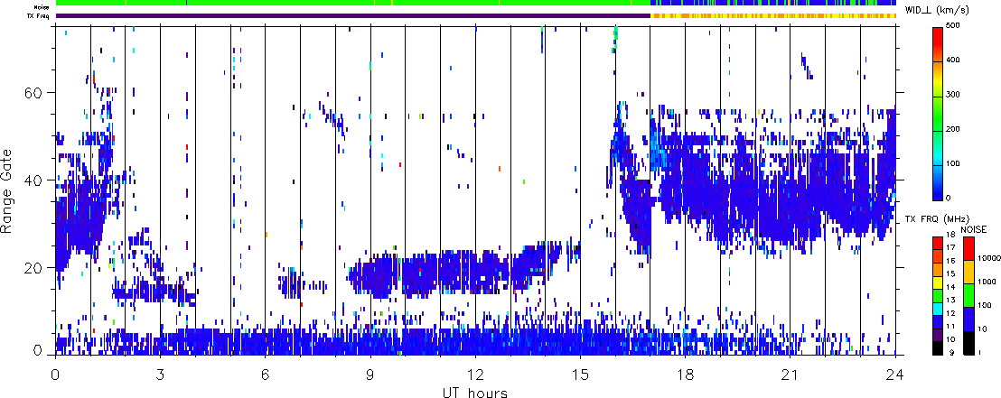1001x398 pixels.
Task: Click the orange-yellow segment of TX Freq strip
Action: pyautogui.click(x=773, y=15)
